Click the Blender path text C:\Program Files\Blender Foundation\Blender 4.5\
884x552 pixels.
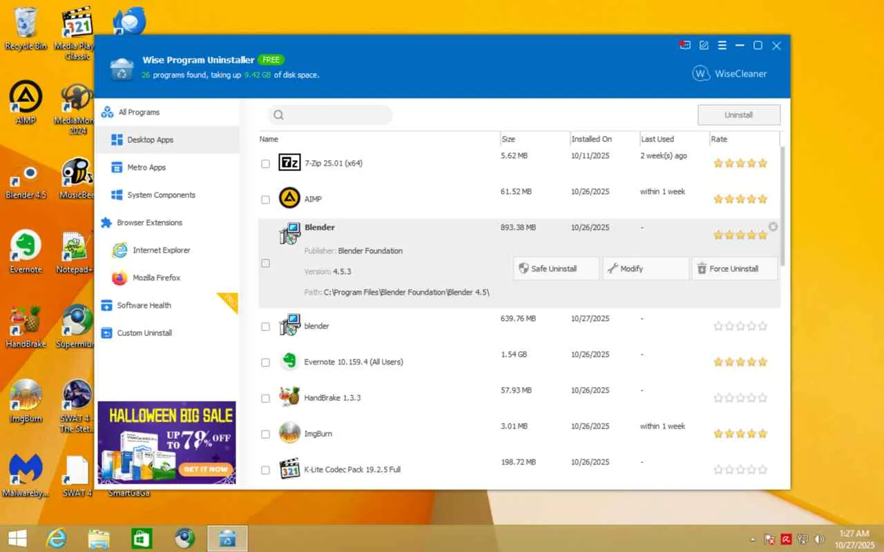[407, 293]
